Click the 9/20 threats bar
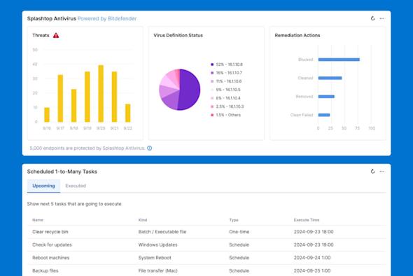Screen dimensions: 413x276 pyautogui.click(x=101, y=94)
